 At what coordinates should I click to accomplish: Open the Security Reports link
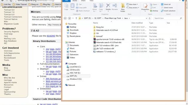pyautogui.click(x=11, y=32)
